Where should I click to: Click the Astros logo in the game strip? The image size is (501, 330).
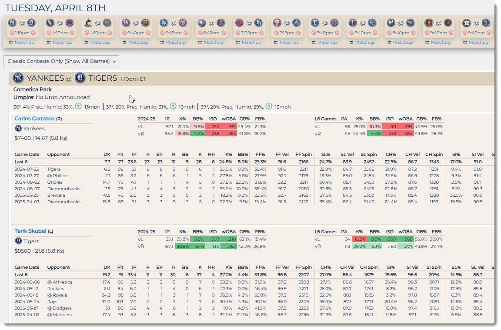click(x=467, y=23)
